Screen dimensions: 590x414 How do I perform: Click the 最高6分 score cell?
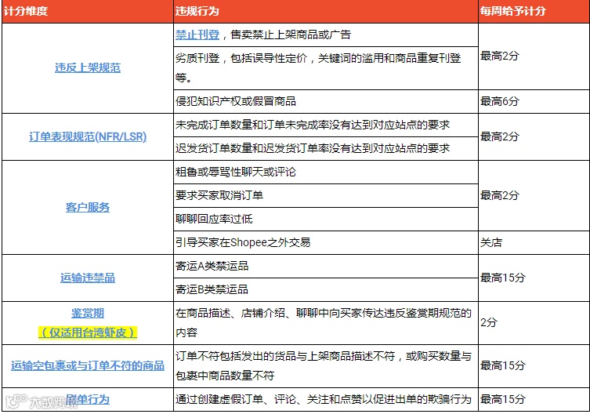tap(534, 101)
